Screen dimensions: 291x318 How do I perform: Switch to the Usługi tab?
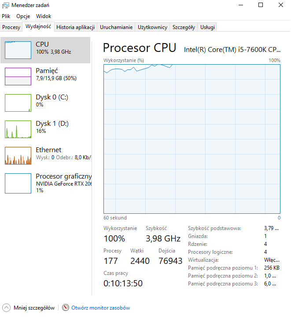click(207, 27)
